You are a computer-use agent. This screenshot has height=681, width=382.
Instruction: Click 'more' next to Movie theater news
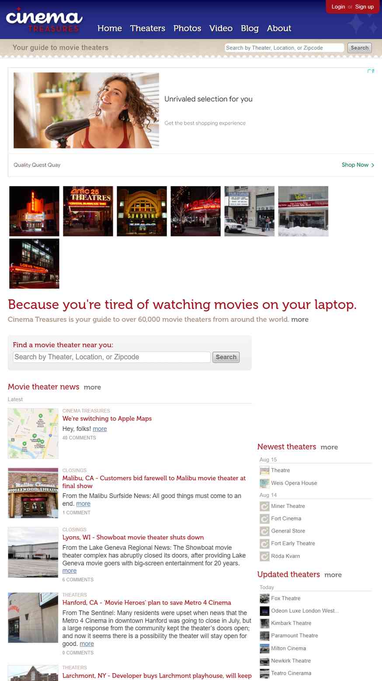pos(92,387)
